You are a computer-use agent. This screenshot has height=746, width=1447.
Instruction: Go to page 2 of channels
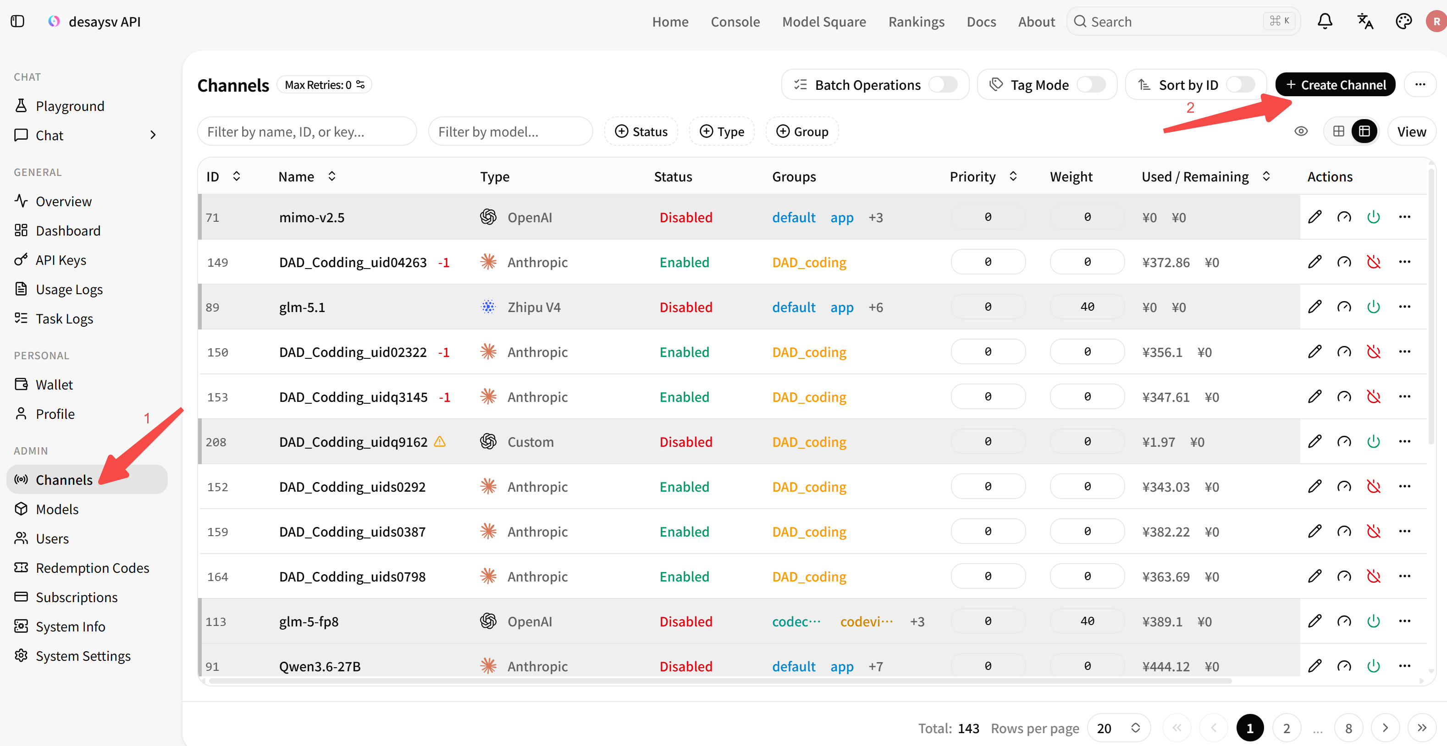(1286, 728)
